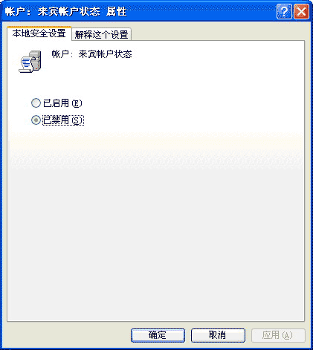Click the 已禁用(S) option label text
The height and width of the screenshot is (350, 313).
tap(63, 120)
